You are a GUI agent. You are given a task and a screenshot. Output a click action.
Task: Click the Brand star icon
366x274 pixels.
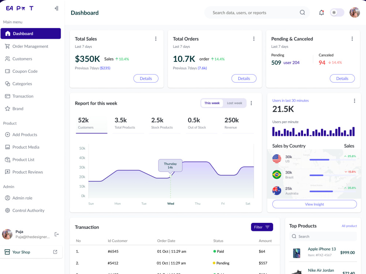click(x=7, y=109)
